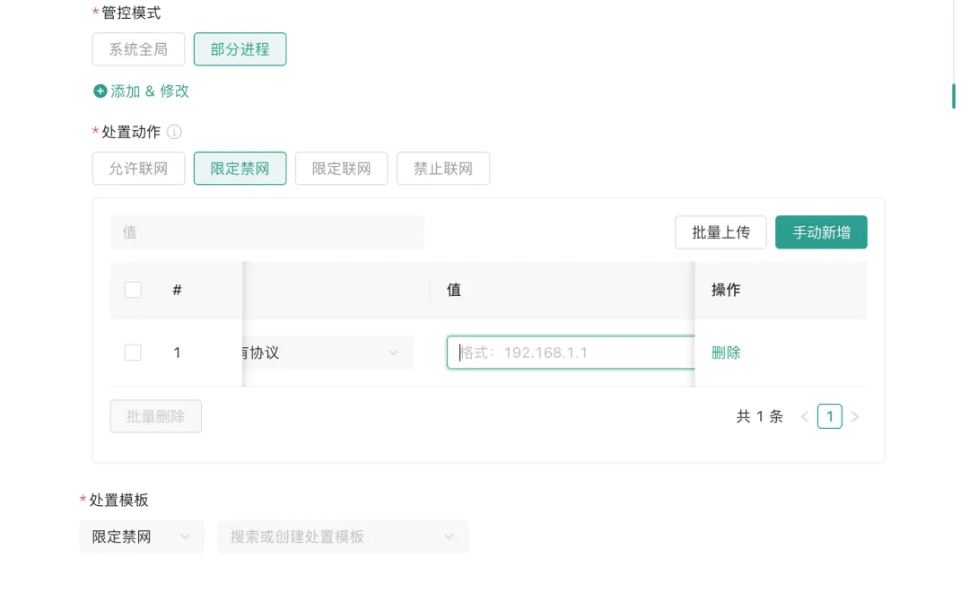Select 系统全局 control mode
969x593 pixels.
coord(138,49)
